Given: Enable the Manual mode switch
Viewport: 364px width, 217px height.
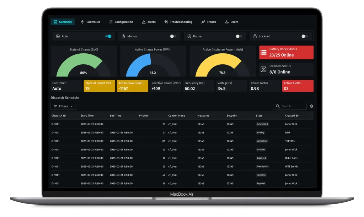Looking at the screenshot, I should [x=173, y=36].
